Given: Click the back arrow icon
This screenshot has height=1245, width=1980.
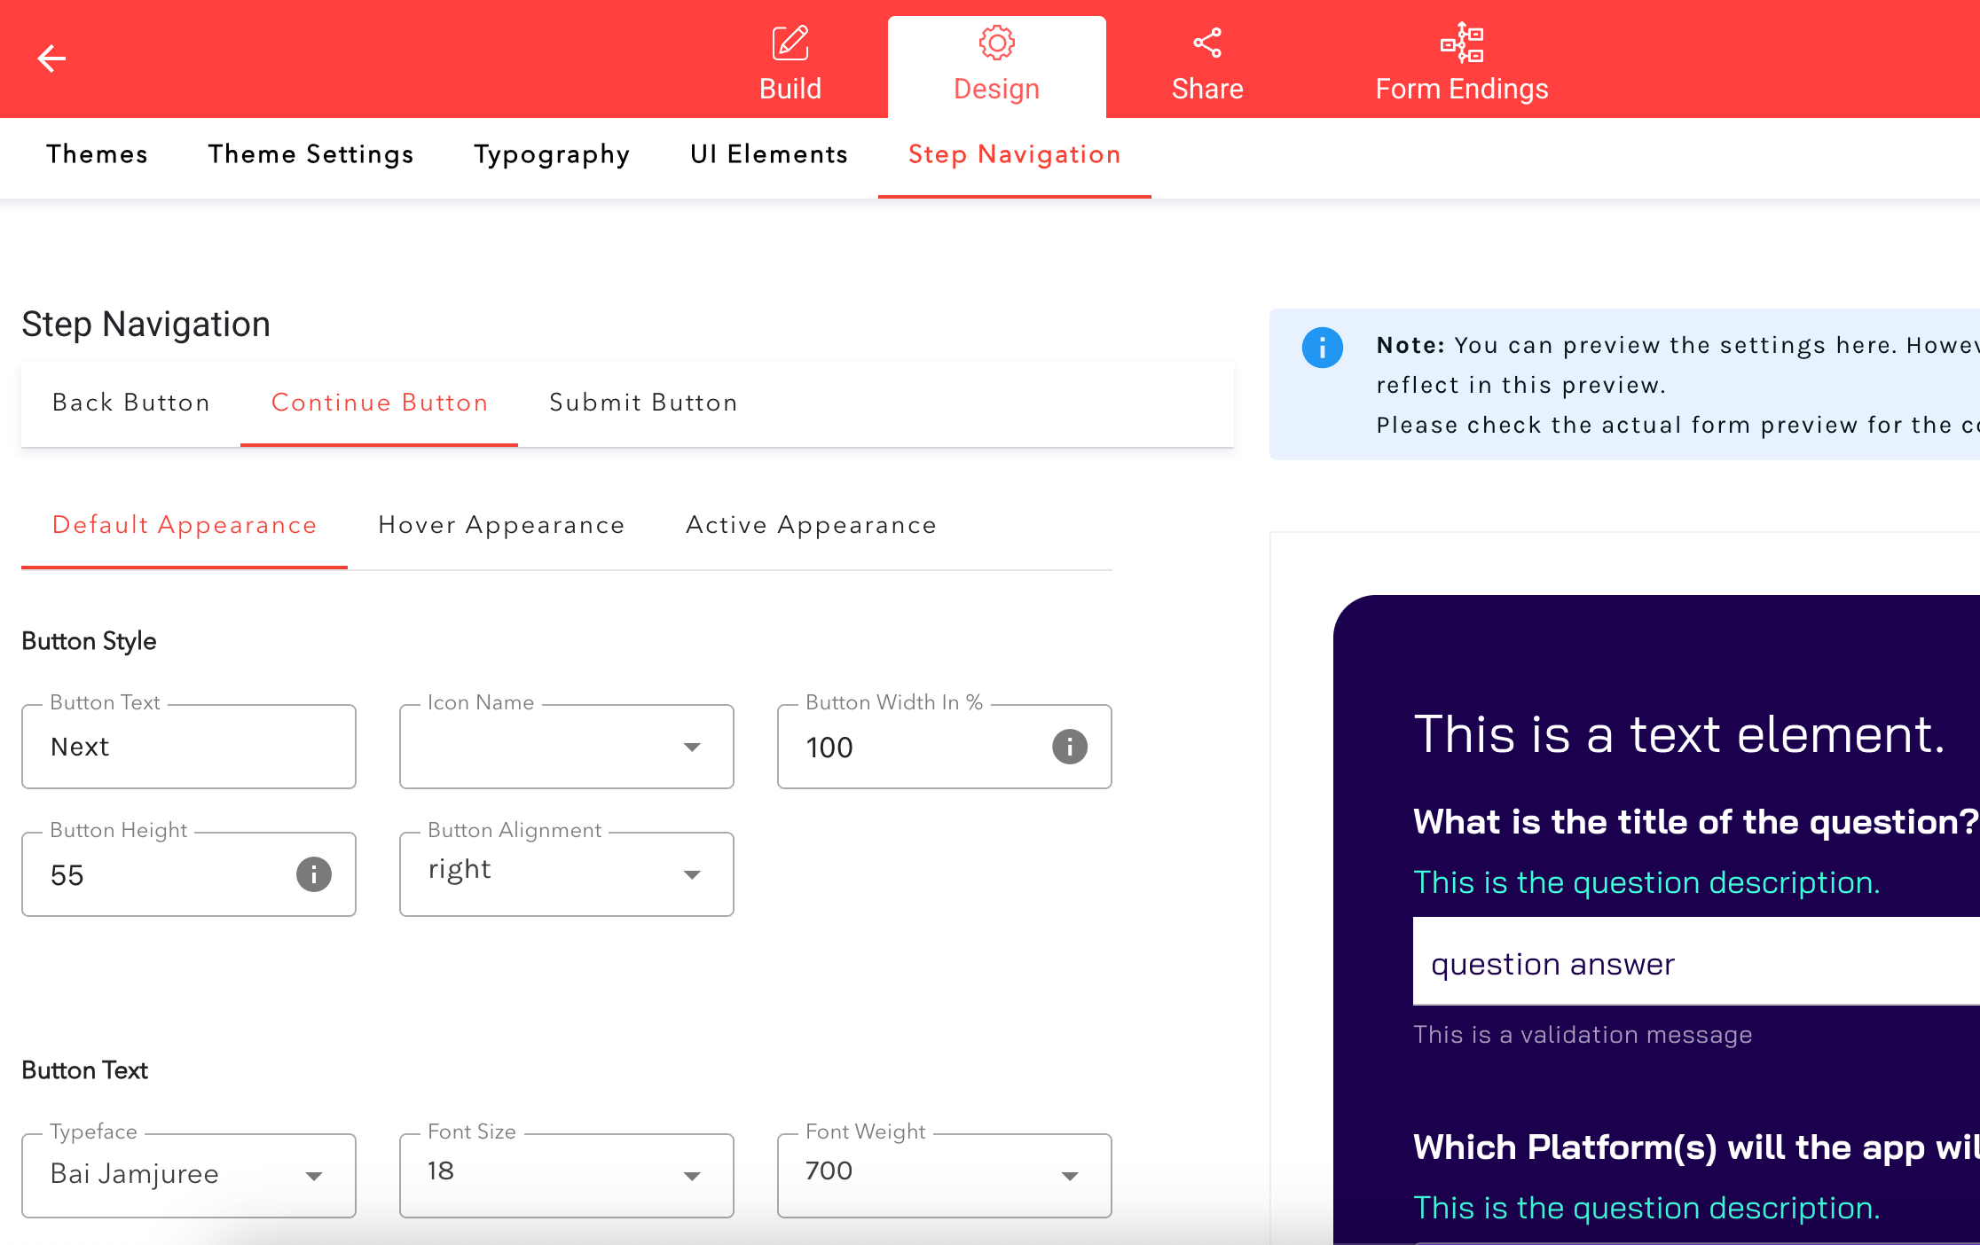Looking at the screenshot, I should pyautogui.click(x=51, y=59).
